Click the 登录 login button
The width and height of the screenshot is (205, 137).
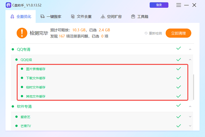[x=159, y=5]
